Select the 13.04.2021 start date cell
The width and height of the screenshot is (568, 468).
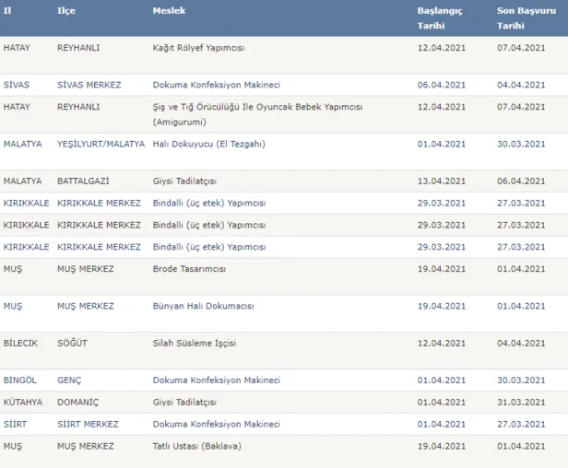pos(441,181)
